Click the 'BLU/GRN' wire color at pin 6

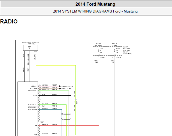(45, 108)
